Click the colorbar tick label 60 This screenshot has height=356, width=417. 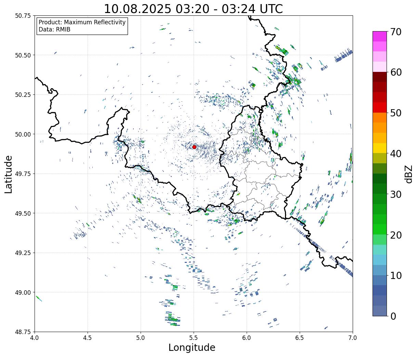(396, 72)
